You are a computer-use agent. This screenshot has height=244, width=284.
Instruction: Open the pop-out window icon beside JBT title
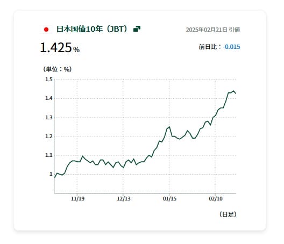click(x=137, y=29)
